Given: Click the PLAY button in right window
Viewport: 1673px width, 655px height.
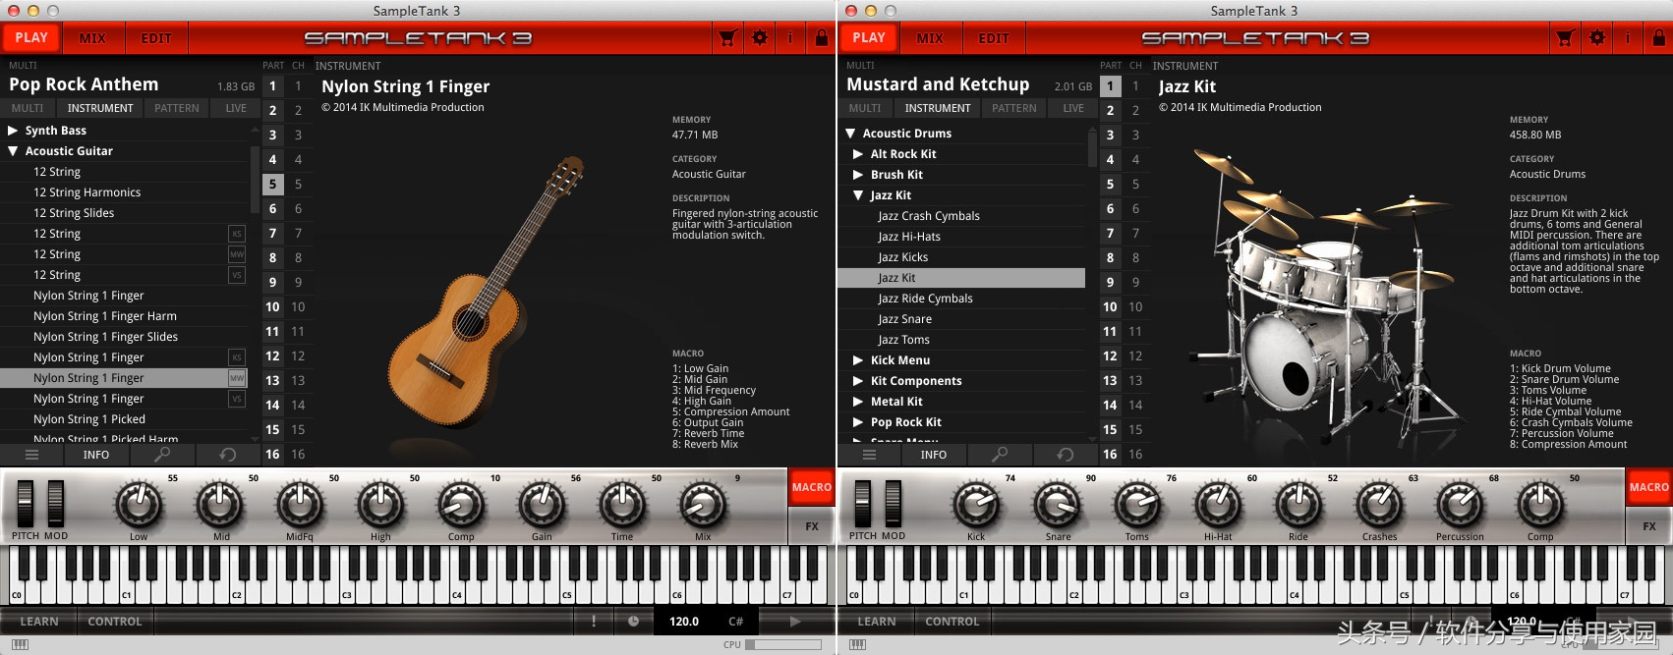Looking at the screenshot, I should click(x=869, y=38).
